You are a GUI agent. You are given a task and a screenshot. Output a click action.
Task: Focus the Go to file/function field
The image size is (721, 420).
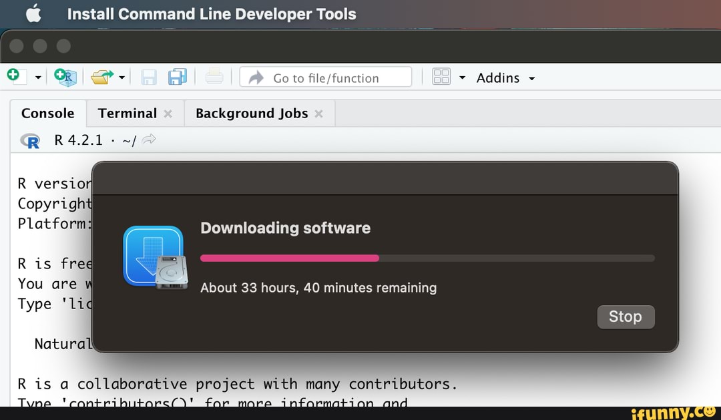coord(326,77)
